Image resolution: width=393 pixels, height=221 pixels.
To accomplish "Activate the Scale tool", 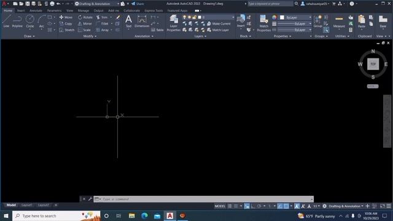I will click(84, 30).
